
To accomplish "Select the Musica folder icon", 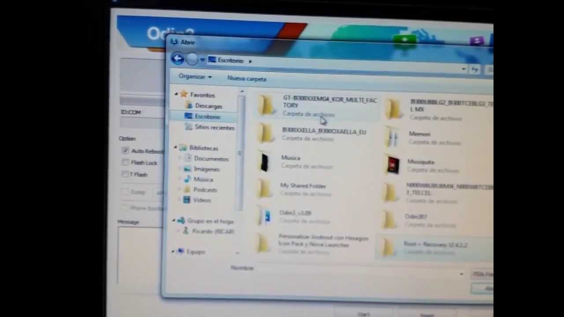I will pyautogui.click(x=265, y=162).
